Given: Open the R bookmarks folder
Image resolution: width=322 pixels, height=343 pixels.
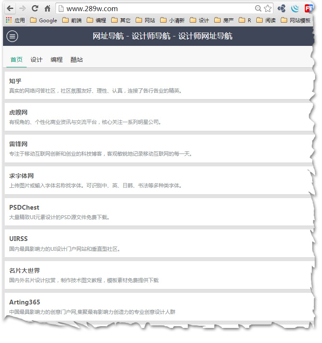Looking at the screenshot, I should pos(245,20).
